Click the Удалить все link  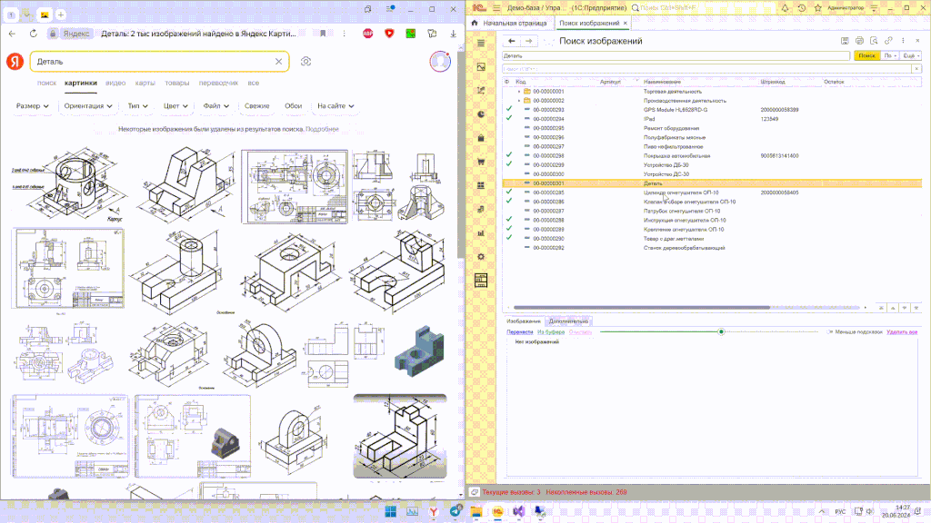pos(902,332)
